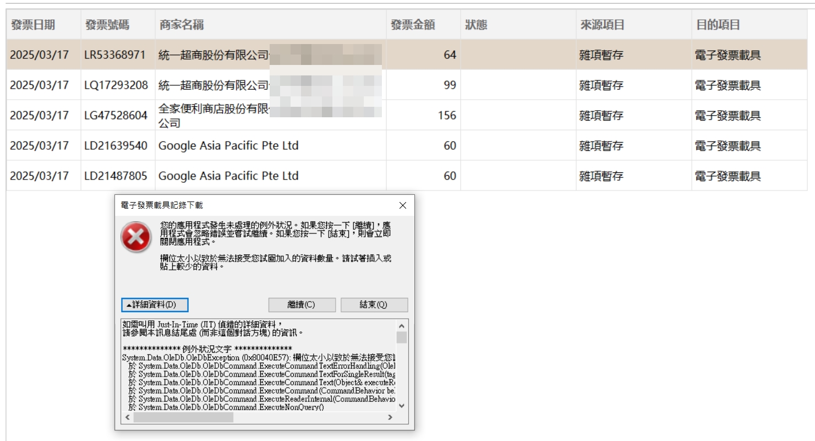Click the red error icon in dialog
The height and width of the screenshot is (441, 815).
(x=135, y=237)
